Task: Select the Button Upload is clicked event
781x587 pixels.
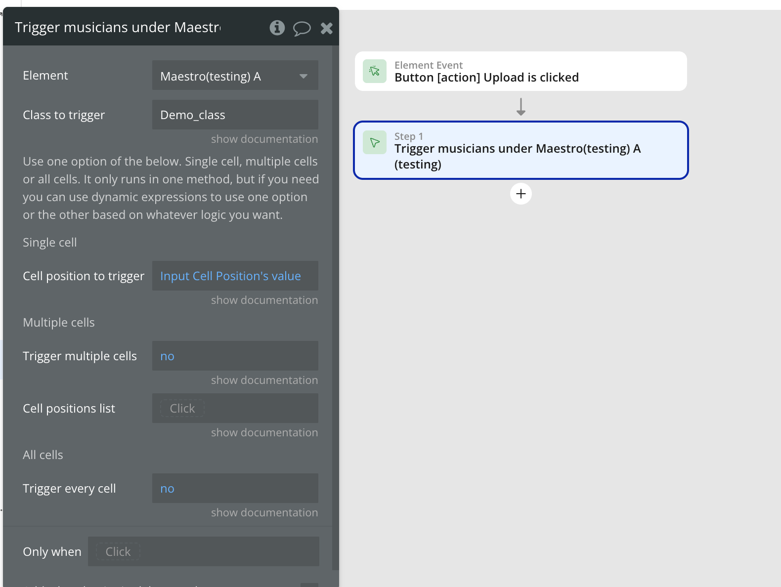Action: [521, 71]
